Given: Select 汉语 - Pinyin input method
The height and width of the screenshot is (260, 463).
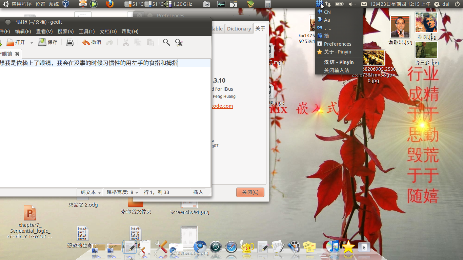Looking at the screenshot, I should coord(339,62).
